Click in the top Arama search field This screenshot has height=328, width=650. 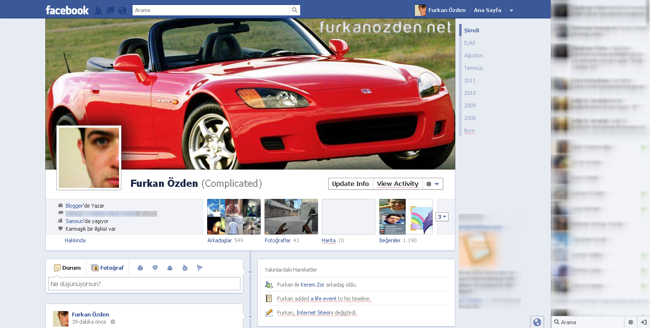tap(211, 10)
